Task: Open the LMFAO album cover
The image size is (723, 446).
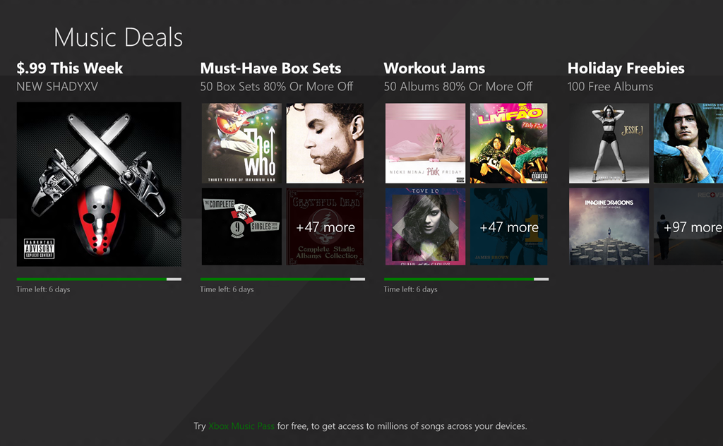Action: (508, 143)
